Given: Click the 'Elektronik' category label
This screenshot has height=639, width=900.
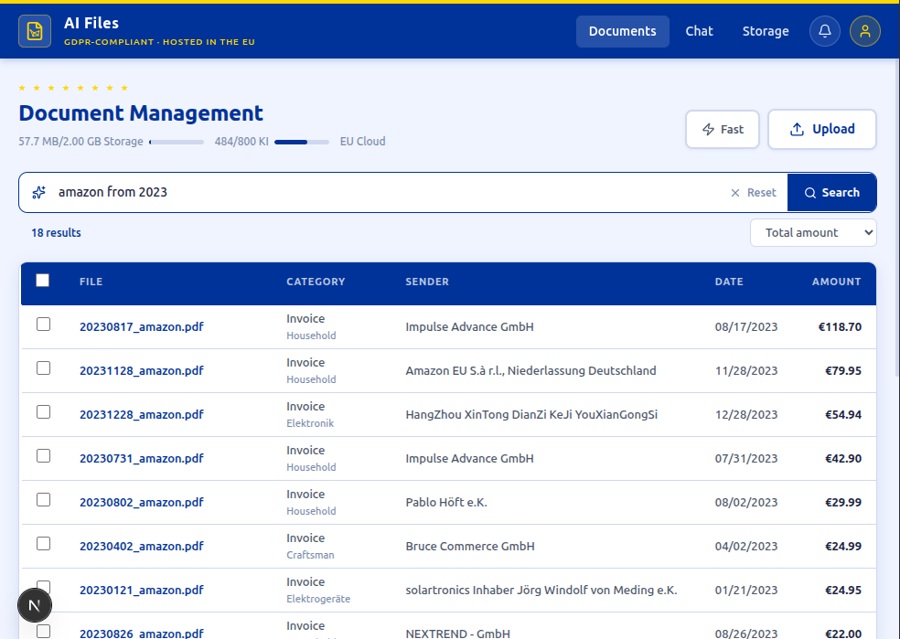Looking at the screenshot, I should [x=310, y=423].
